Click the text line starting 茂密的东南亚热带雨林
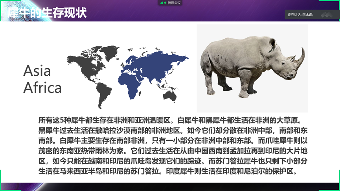Image resolution: width=340 pixels, height=191 pixels. point(173,151)
